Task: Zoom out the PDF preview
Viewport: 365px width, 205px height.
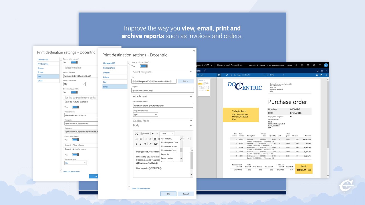Action: click(x=263, y=75)
